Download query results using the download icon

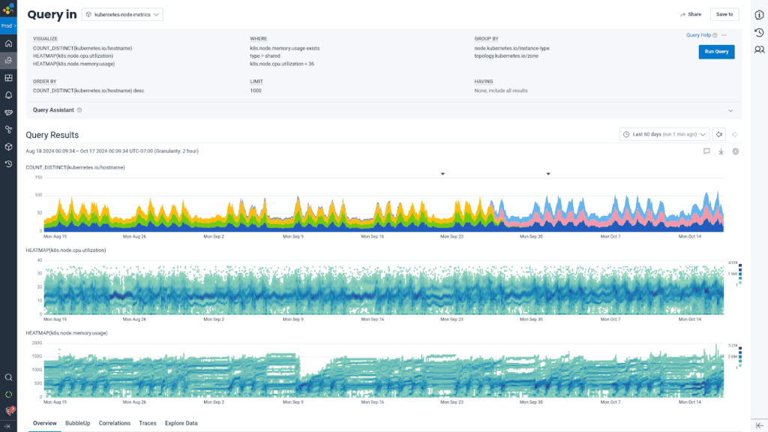click(x=721, y=151)
